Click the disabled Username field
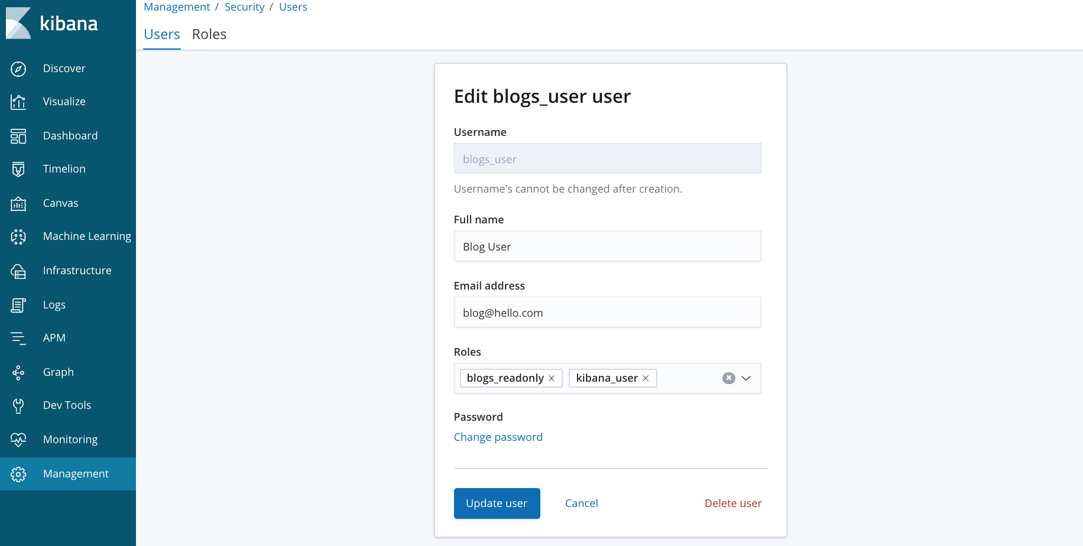Image resolution: width=1083 pixels, height=546 pixels. (608, 158)
